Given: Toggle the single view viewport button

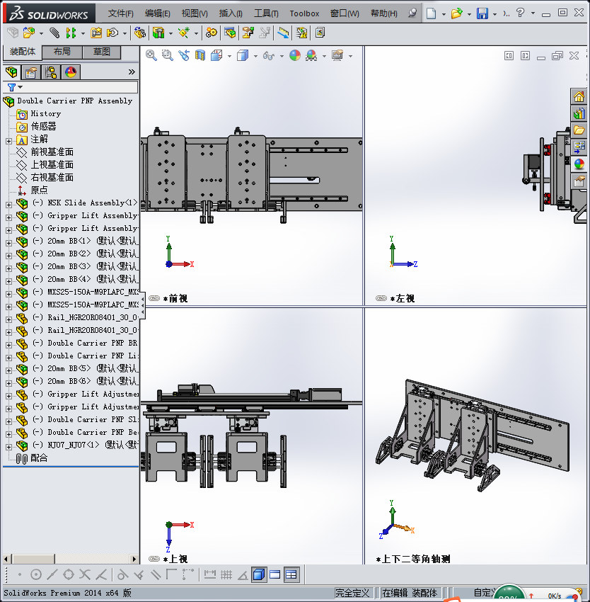Looking at the screenshot, I should point(275,574).
